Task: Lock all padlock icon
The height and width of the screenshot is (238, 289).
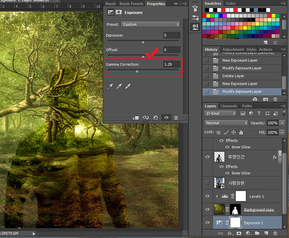Action: pyautogui.click(x=241, y=132)
